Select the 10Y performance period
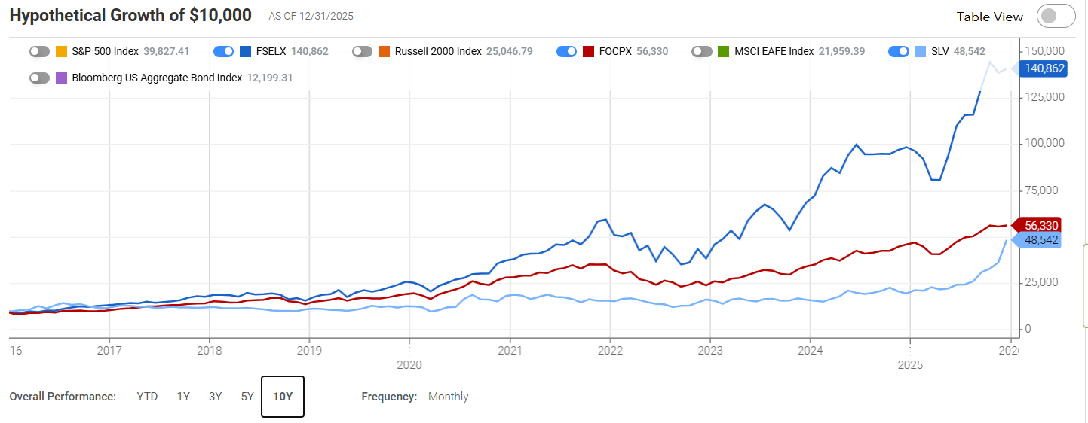1088x423 pixels. click(x=283, y=397)
